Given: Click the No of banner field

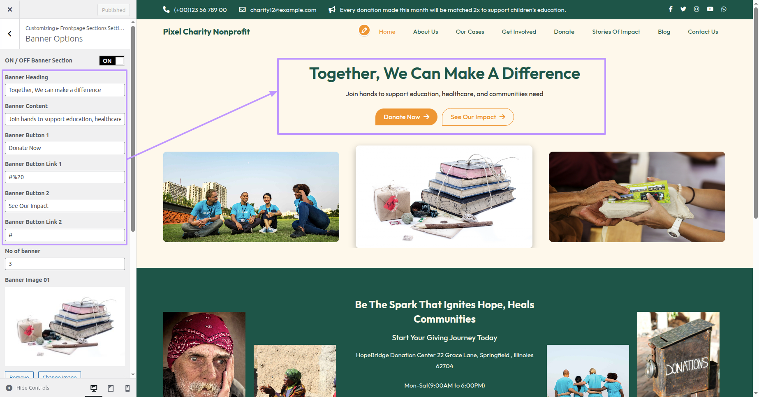Looking at the screenshot, I should point(65,264).
